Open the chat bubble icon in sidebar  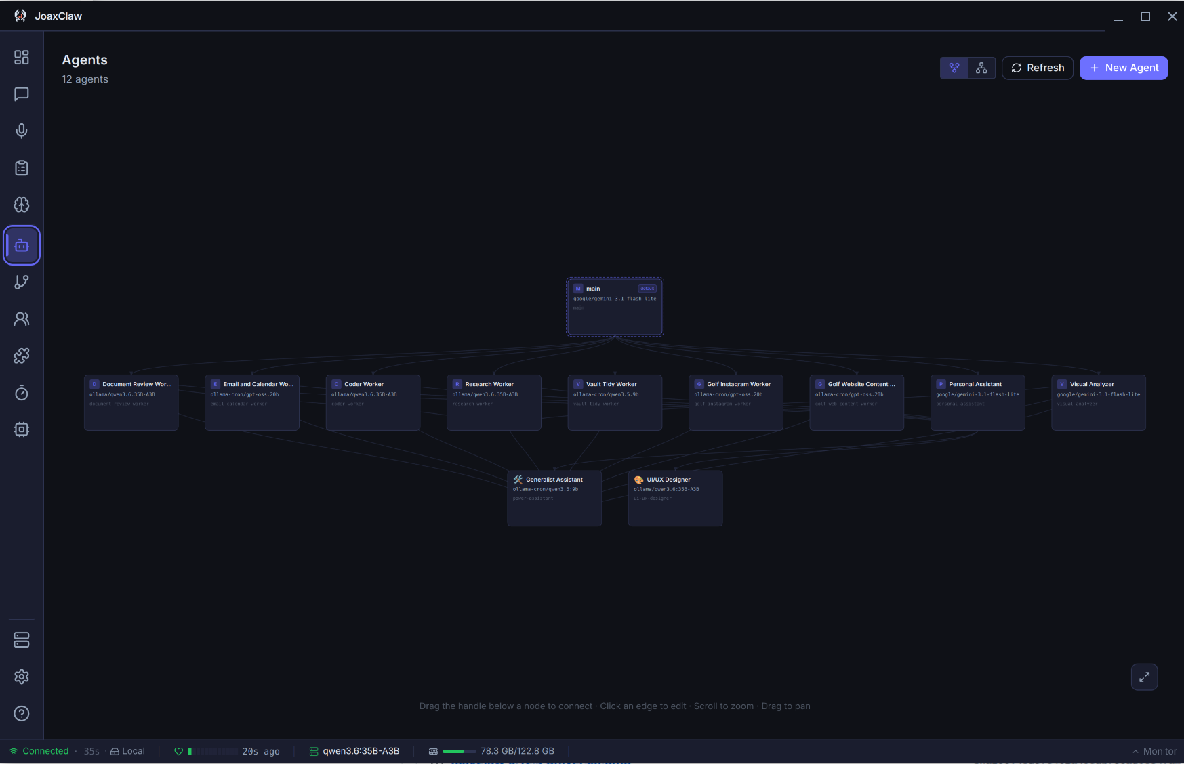(x=22, y=94)
